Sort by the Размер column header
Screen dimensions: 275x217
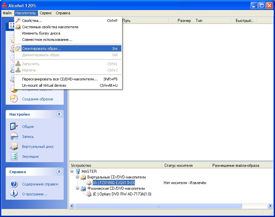pos(180,21)
